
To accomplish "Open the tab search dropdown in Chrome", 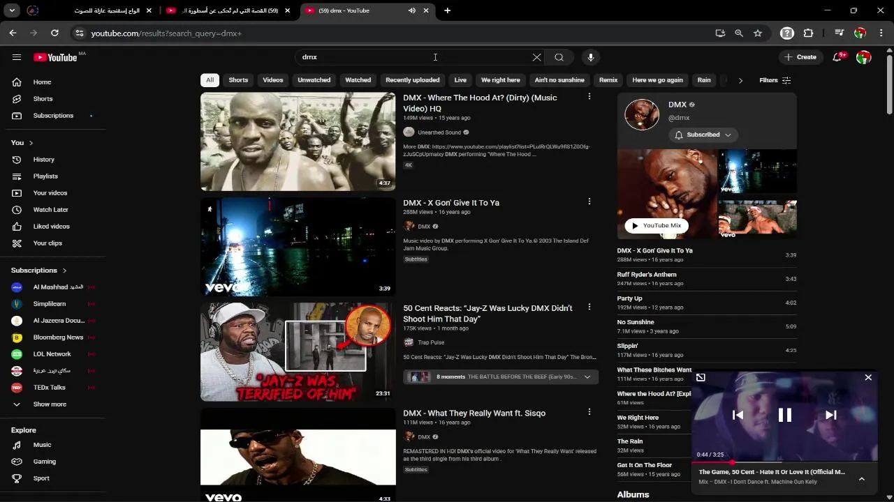I will [12, 10].
